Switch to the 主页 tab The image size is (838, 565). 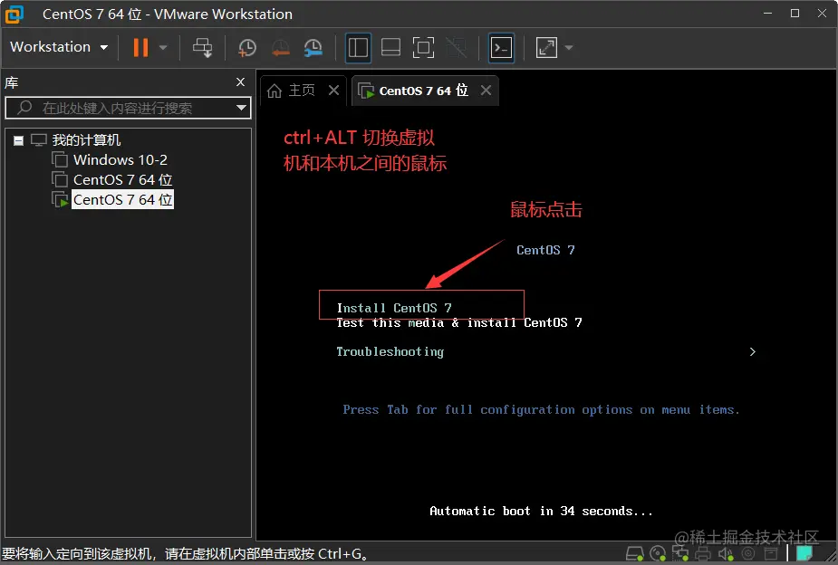[x=302, y=91]
